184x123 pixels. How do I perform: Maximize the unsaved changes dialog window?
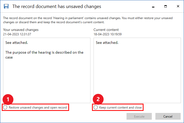tap(165, 6)
